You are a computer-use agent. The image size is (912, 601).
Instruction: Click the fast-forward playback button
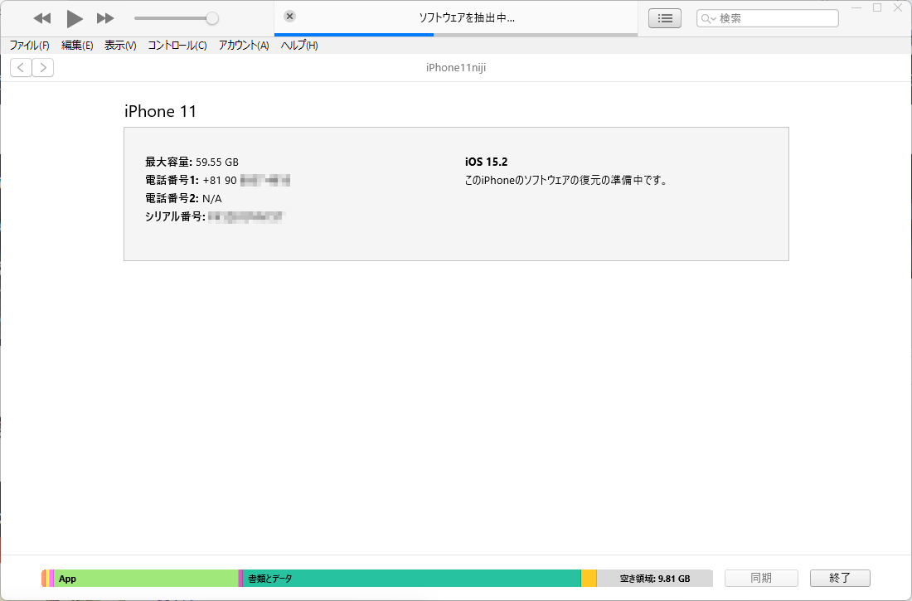click(105, 18)
